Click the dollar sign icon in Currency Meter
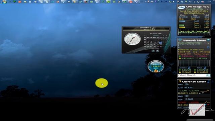215x121 pixels. (180, 81)
